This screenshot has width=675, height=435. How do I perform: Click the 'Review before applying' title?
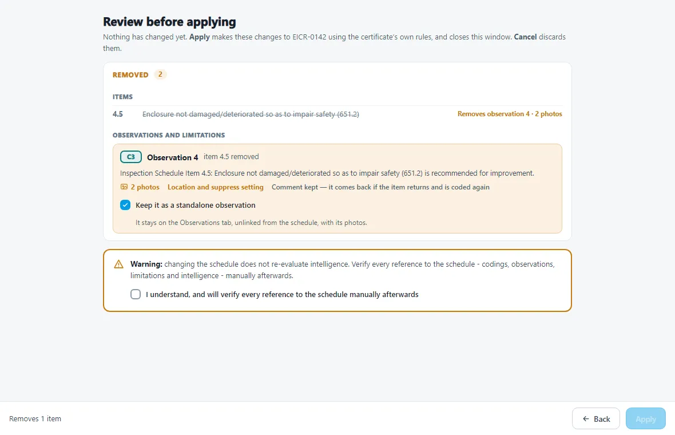click(x=170, y=22)
